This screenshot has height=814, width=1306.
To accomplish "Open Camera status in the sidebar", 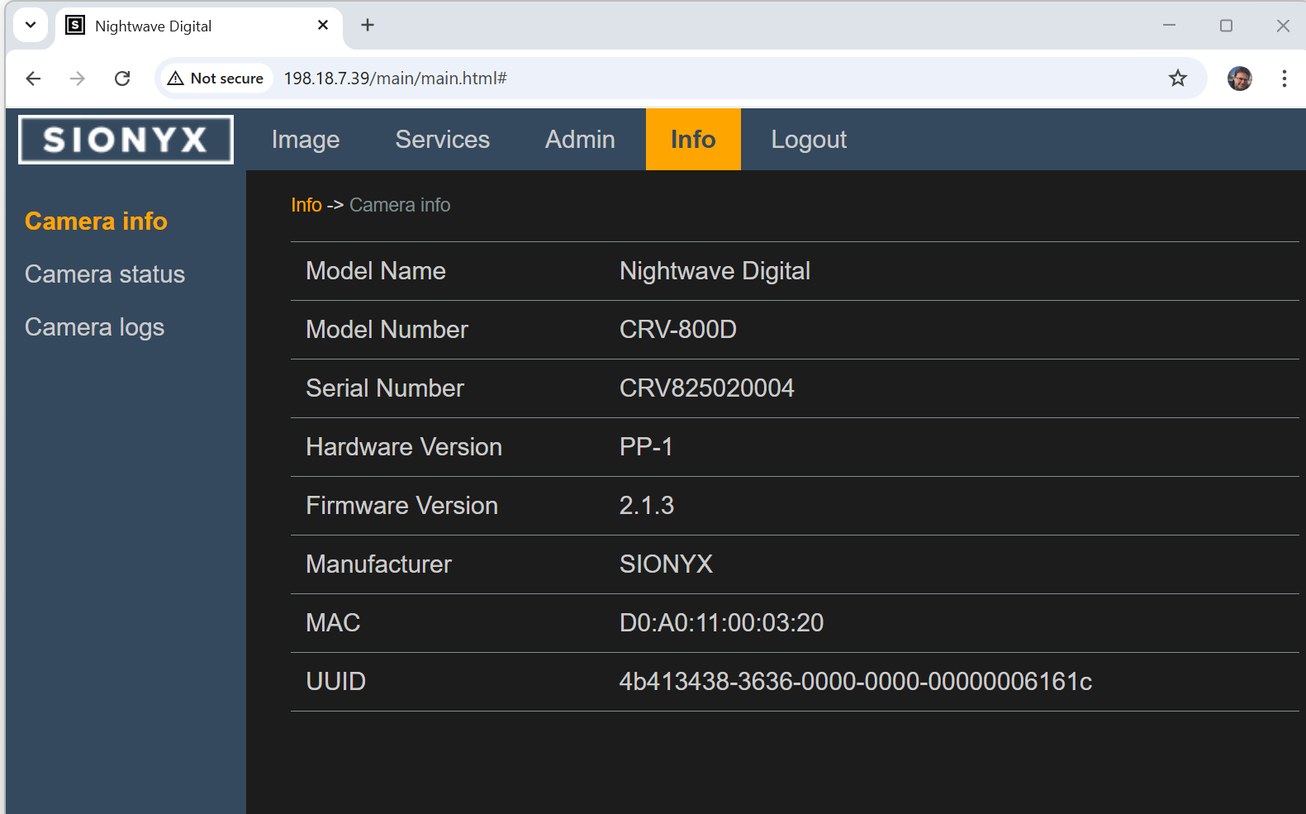I will pyautogui.click(x=105, y=274).
